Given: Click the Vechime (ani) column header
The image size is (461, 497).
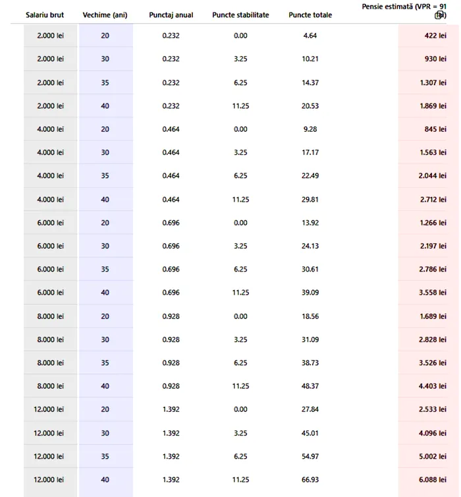Looking at the screenshot, I should click(x=105, y=15).
